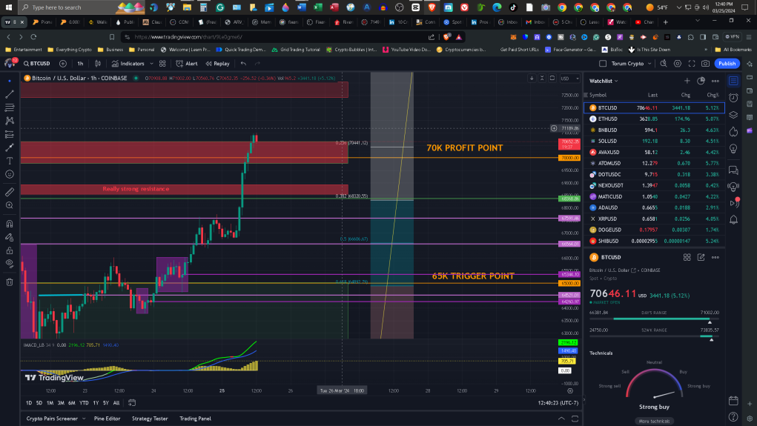Toggle hide all drawings eye icon
757x426 pixels.
coord(9,264)
